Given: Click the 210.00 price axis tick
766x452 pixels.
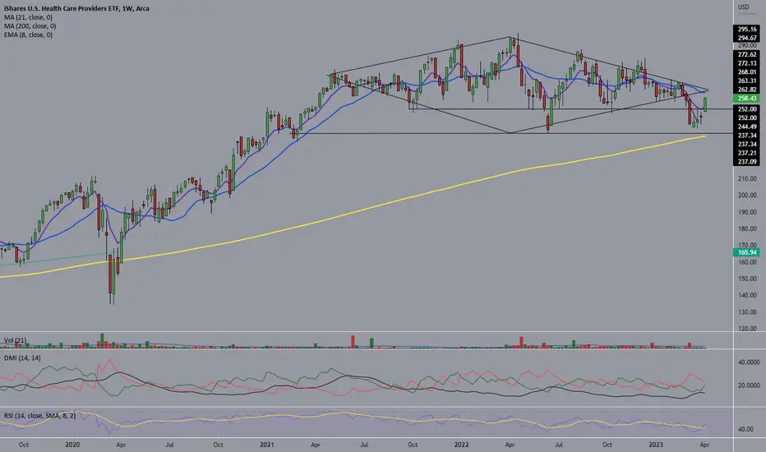Looking at the screenshot, I should [x=747, y=179].
